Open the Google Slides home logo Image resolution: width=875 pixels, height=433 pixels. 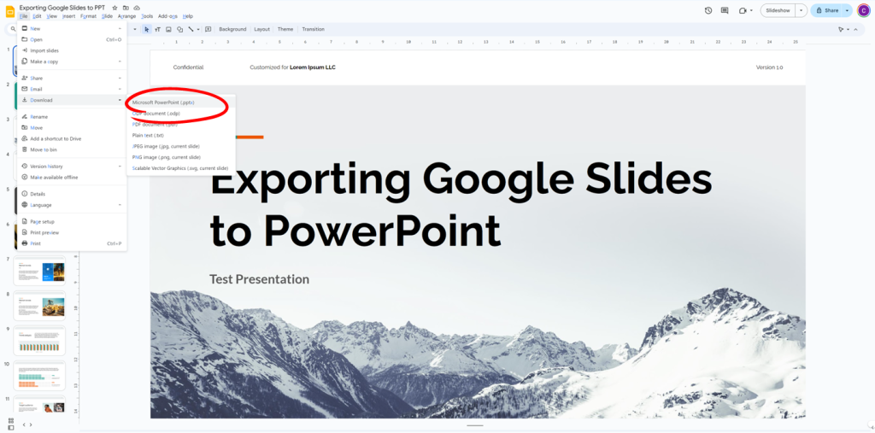click(x=10, y=11)
